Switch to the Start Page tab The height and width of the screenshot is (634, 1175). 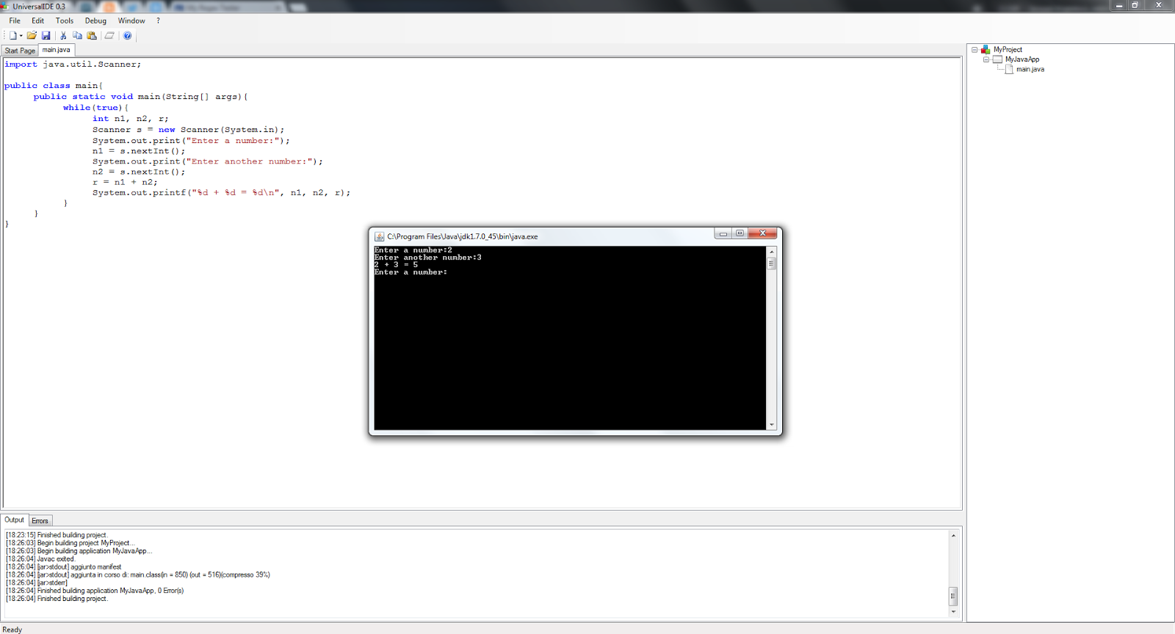coord(20,51)
